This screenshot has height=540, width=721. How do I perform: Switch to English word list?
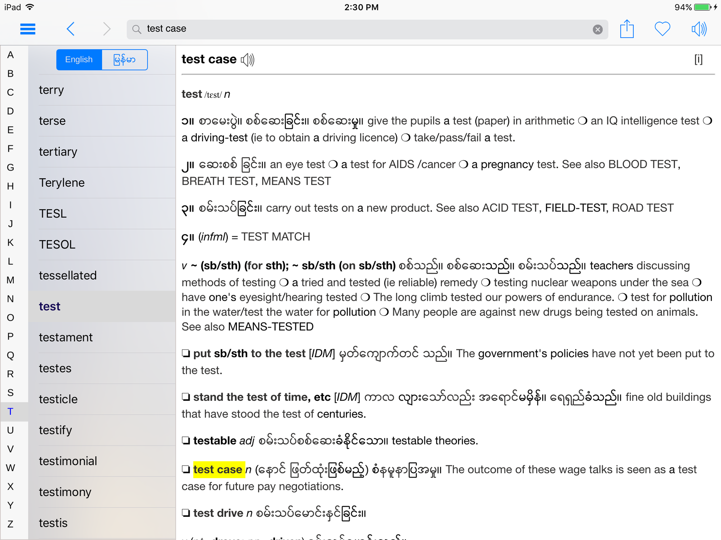pyautogui.click(x=79, y=60)
